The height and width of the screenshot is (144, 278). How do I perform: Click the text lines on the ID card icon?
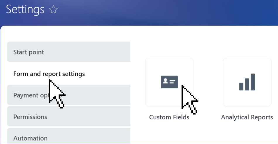pyautogui.click(x=173, y=82)
